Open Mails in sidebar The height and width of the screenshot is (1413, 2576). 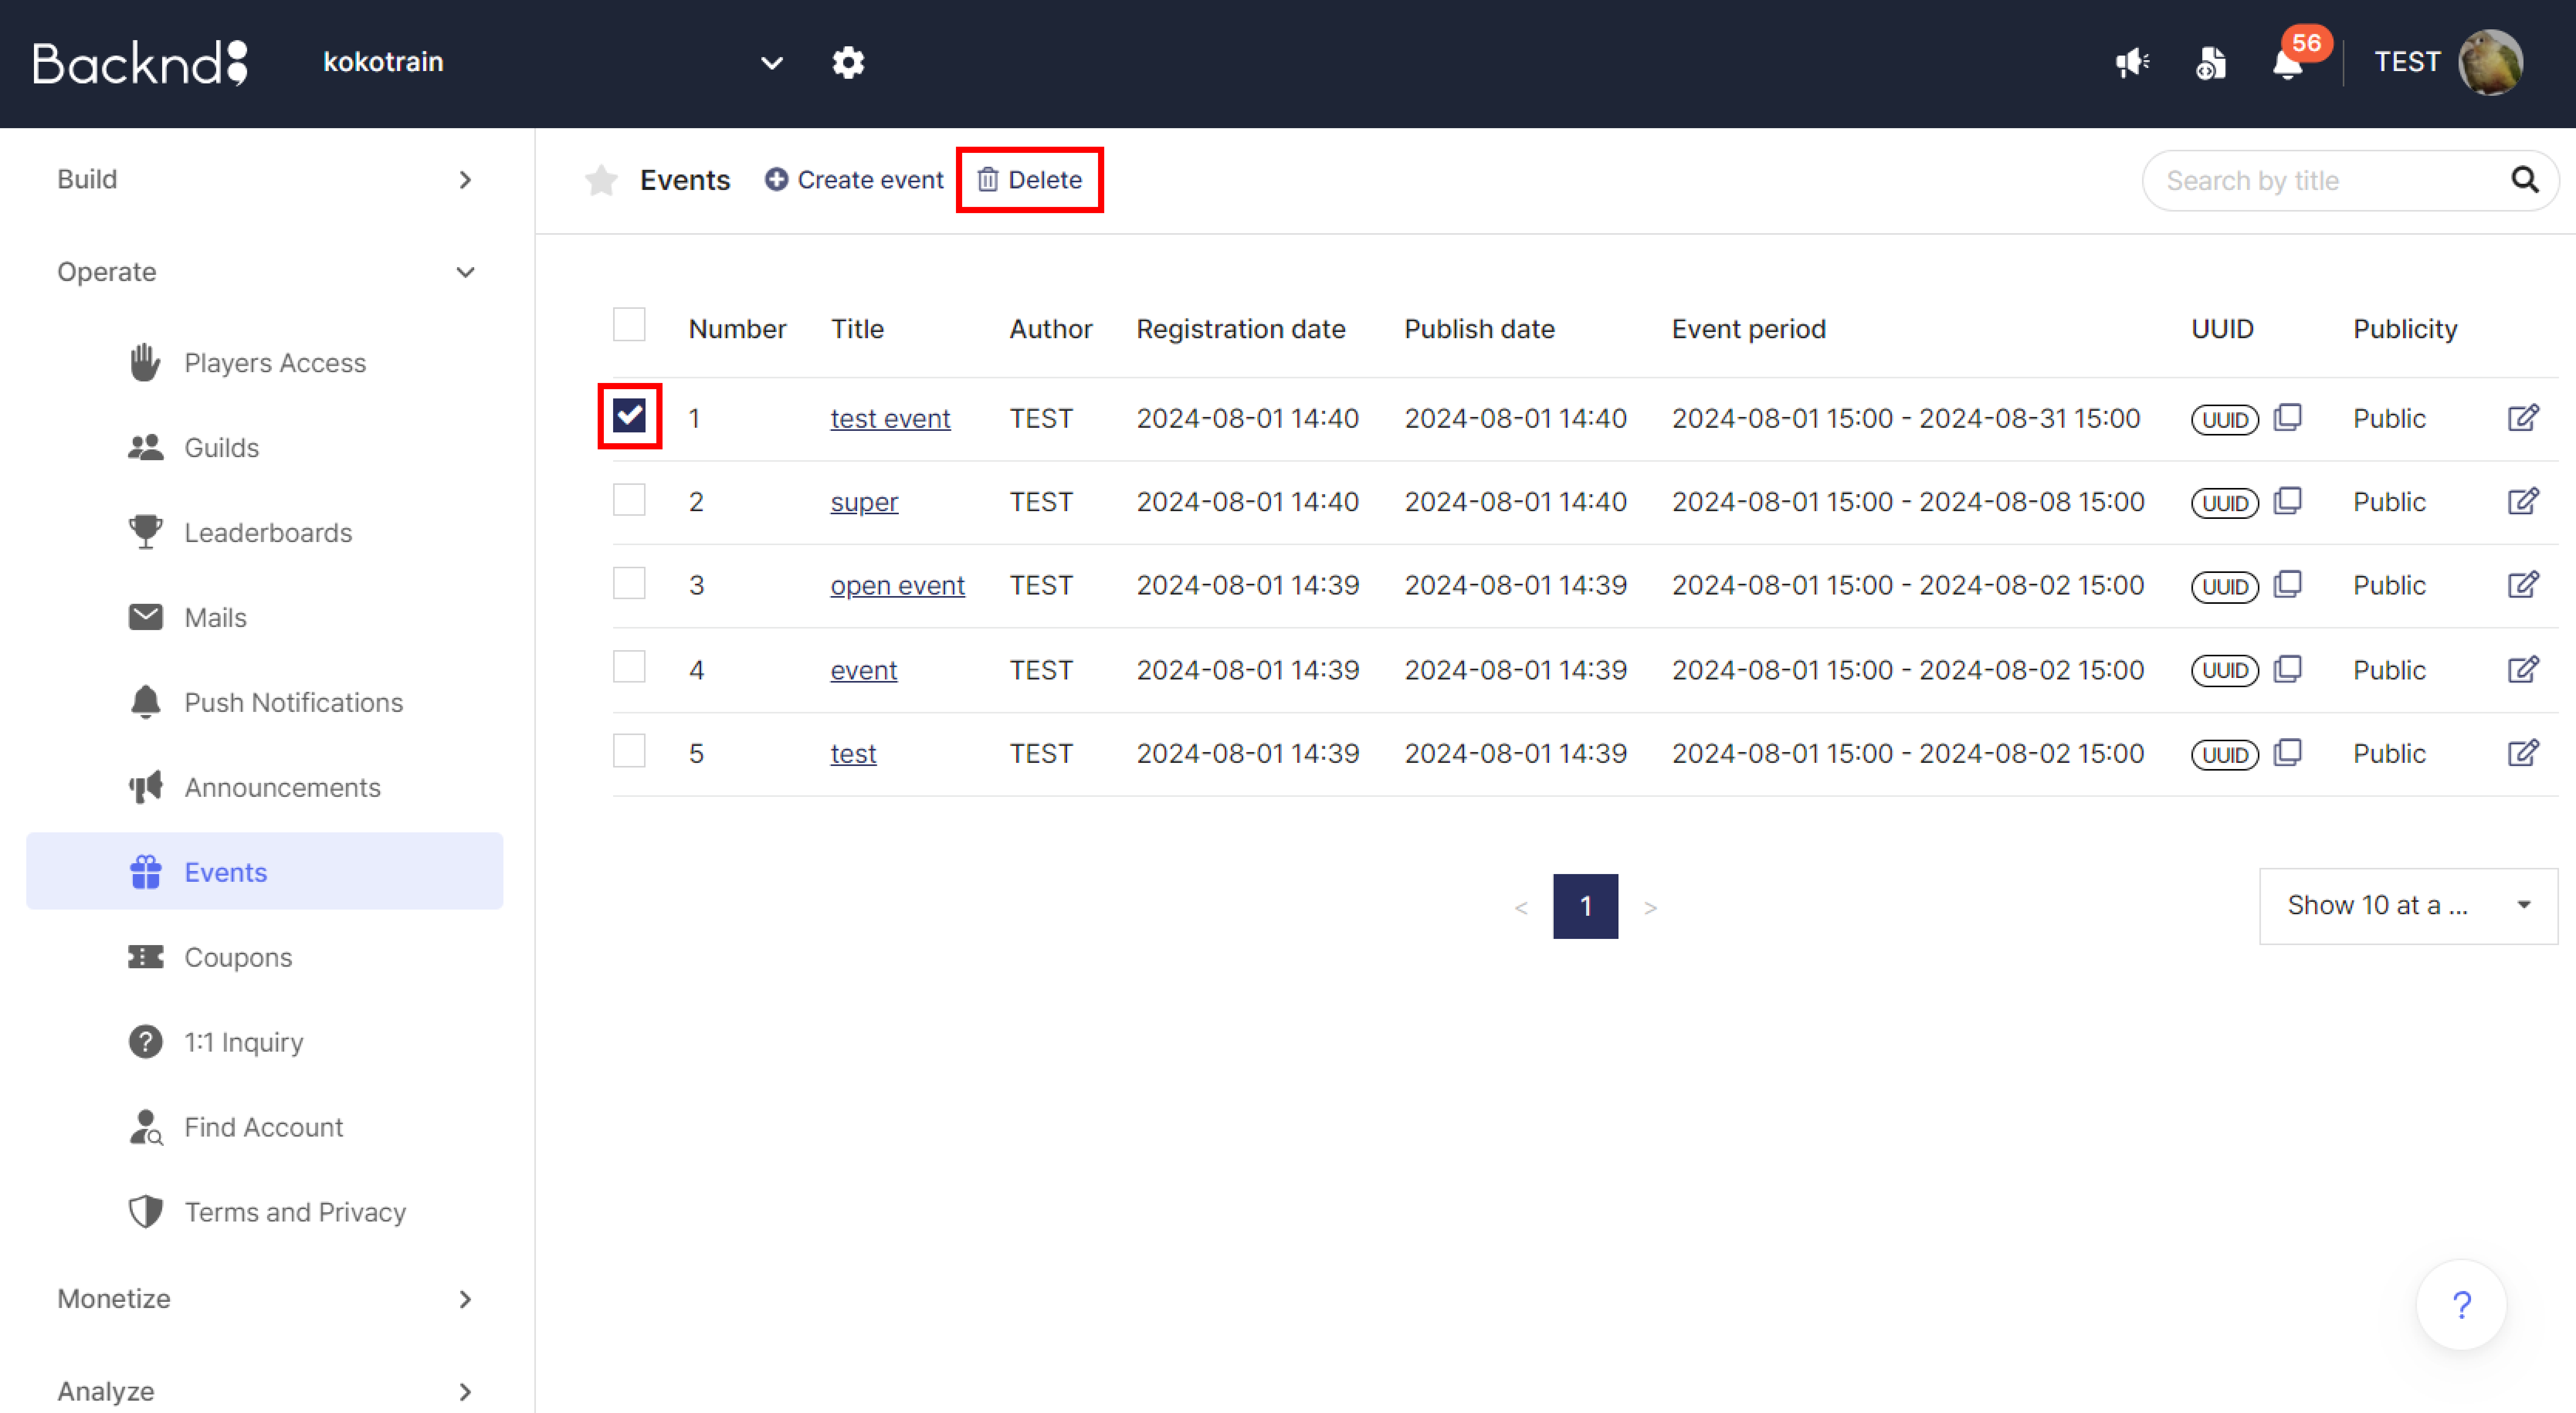[265, 618]
